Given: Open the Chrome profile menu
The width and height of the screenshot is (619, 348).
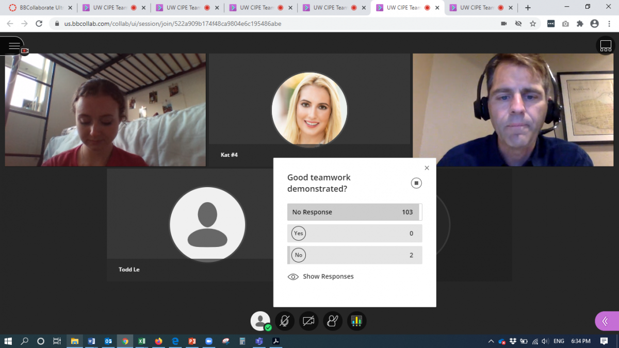Looking at the screenshot, I should pos(594,24).
